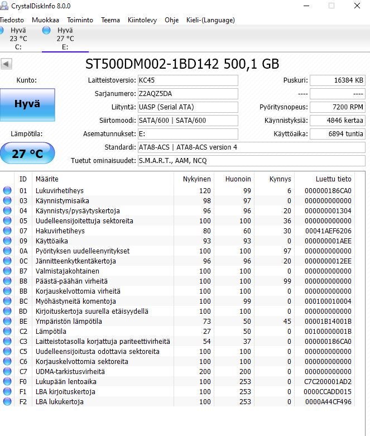Click the Standardi field ATA8-ACS
Screen dimensions: 370x436
tap(252, 147)
